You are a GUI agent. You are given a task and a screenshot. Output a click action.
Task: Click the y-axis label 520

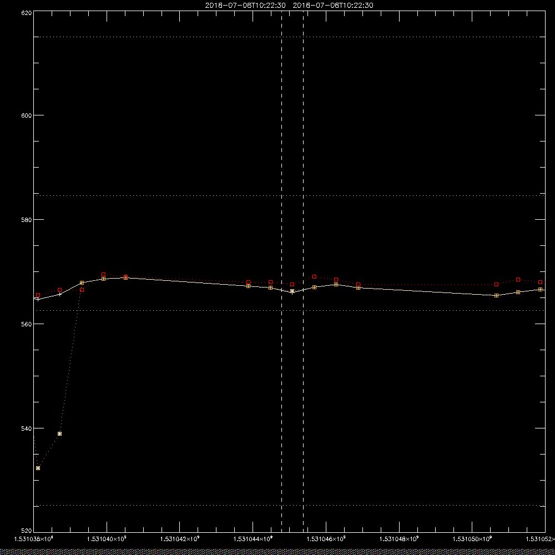[27, 531]
